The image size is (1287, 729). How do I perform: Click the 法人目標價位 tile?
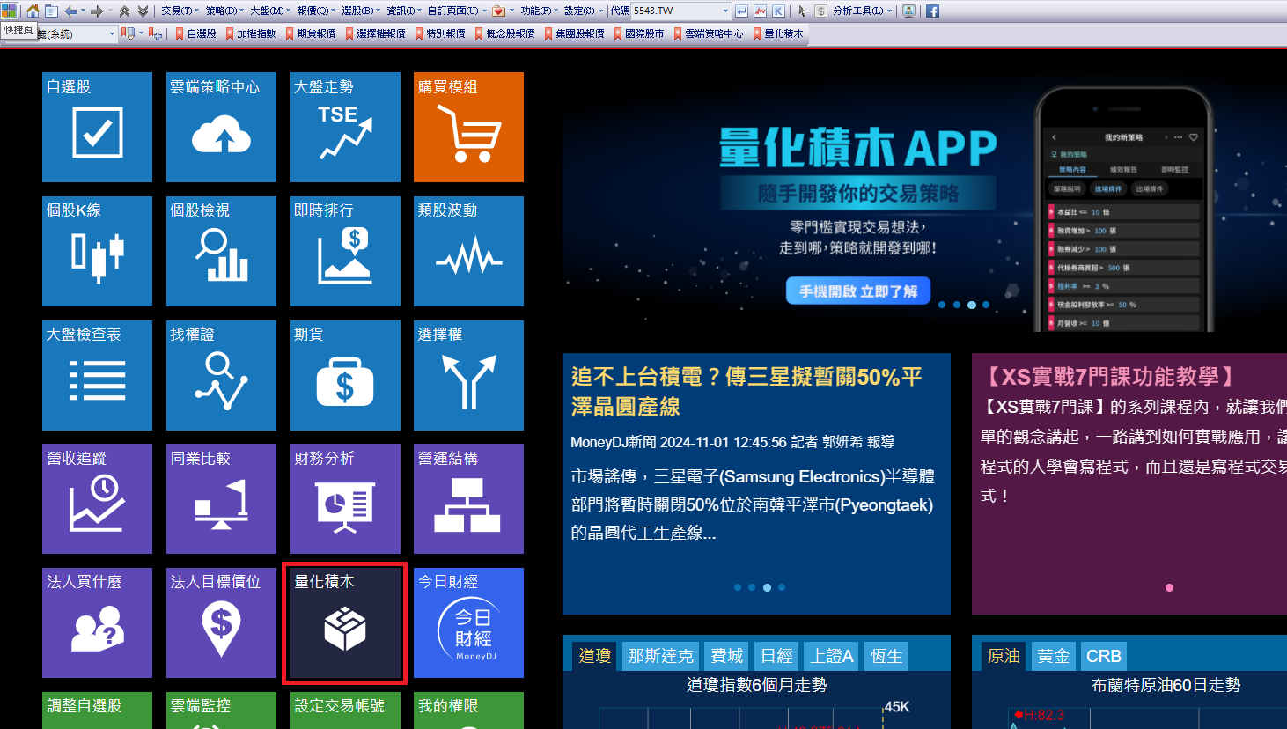pyautogui.click(x=221, y=623)
